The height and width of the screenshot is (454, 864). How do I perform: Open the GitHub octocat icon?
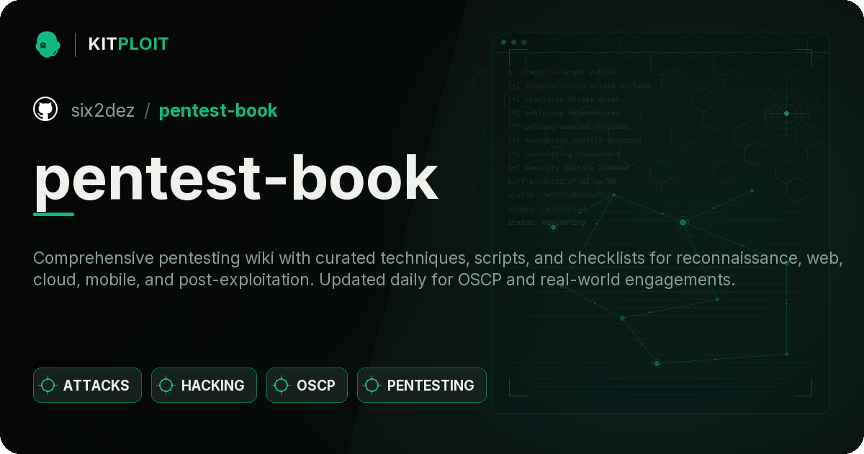pos(45,110)
